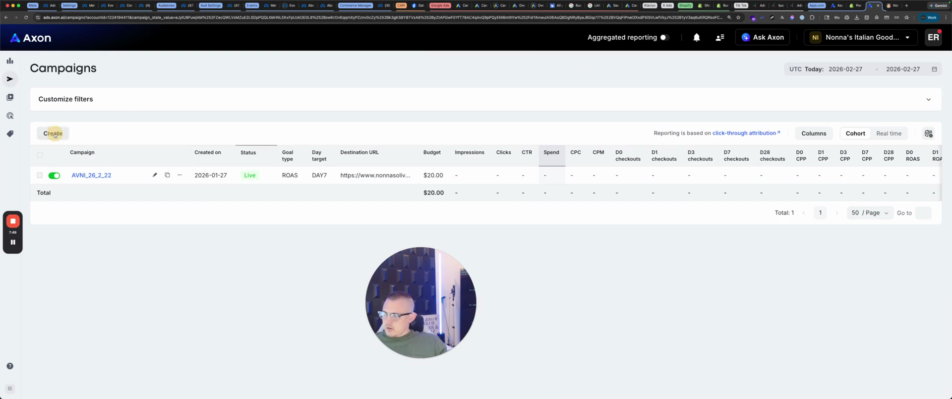952x399 pixels.
Task: Open the 50 / Page dropdown
Action: (x=870, y=213)
